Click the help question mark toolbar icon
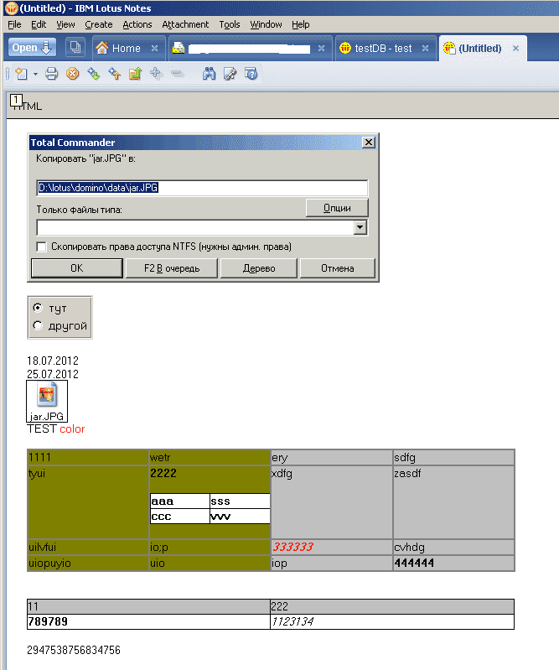 250,74
